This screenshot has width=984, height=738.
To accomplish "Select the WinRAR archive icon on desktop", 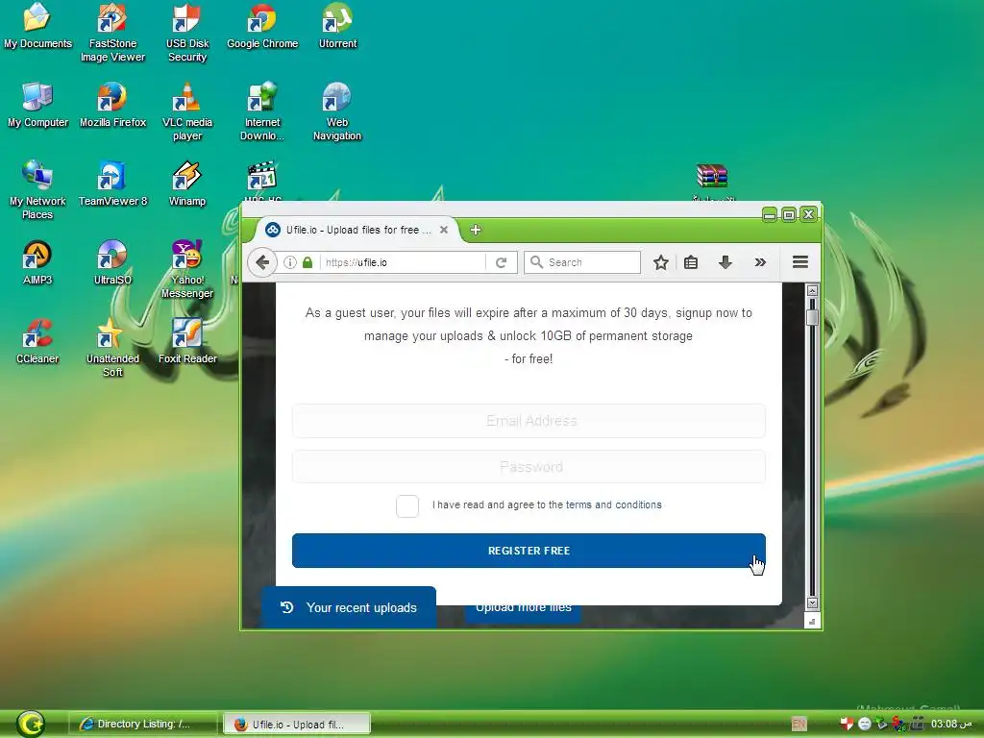I will pyautogui.click(x=712, y=181).
